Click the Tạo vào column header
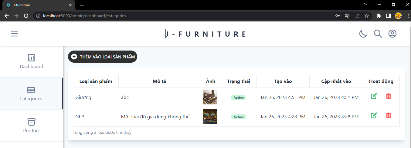This screenshot has width=411, height=148. coord(283,81)
